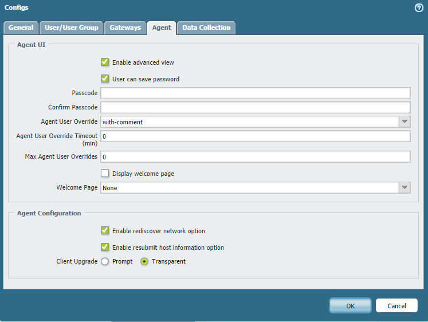The image size is (428, 322).
Task: Click the Max Agent User Overrides field
Action: click(255, 156)
